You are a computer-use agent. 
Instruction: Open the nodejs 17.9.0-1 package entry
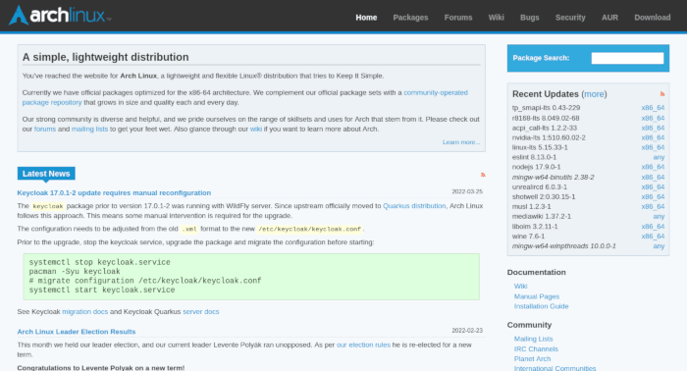[536, 167]
